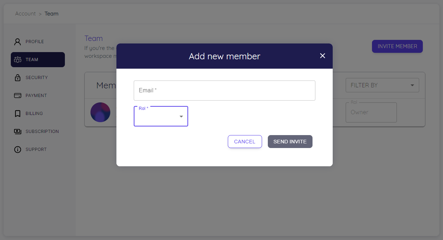The width and height of the screenshot is (443, 240).
Task: Click the member avatar thumbnail
Action: click(100, 112)
